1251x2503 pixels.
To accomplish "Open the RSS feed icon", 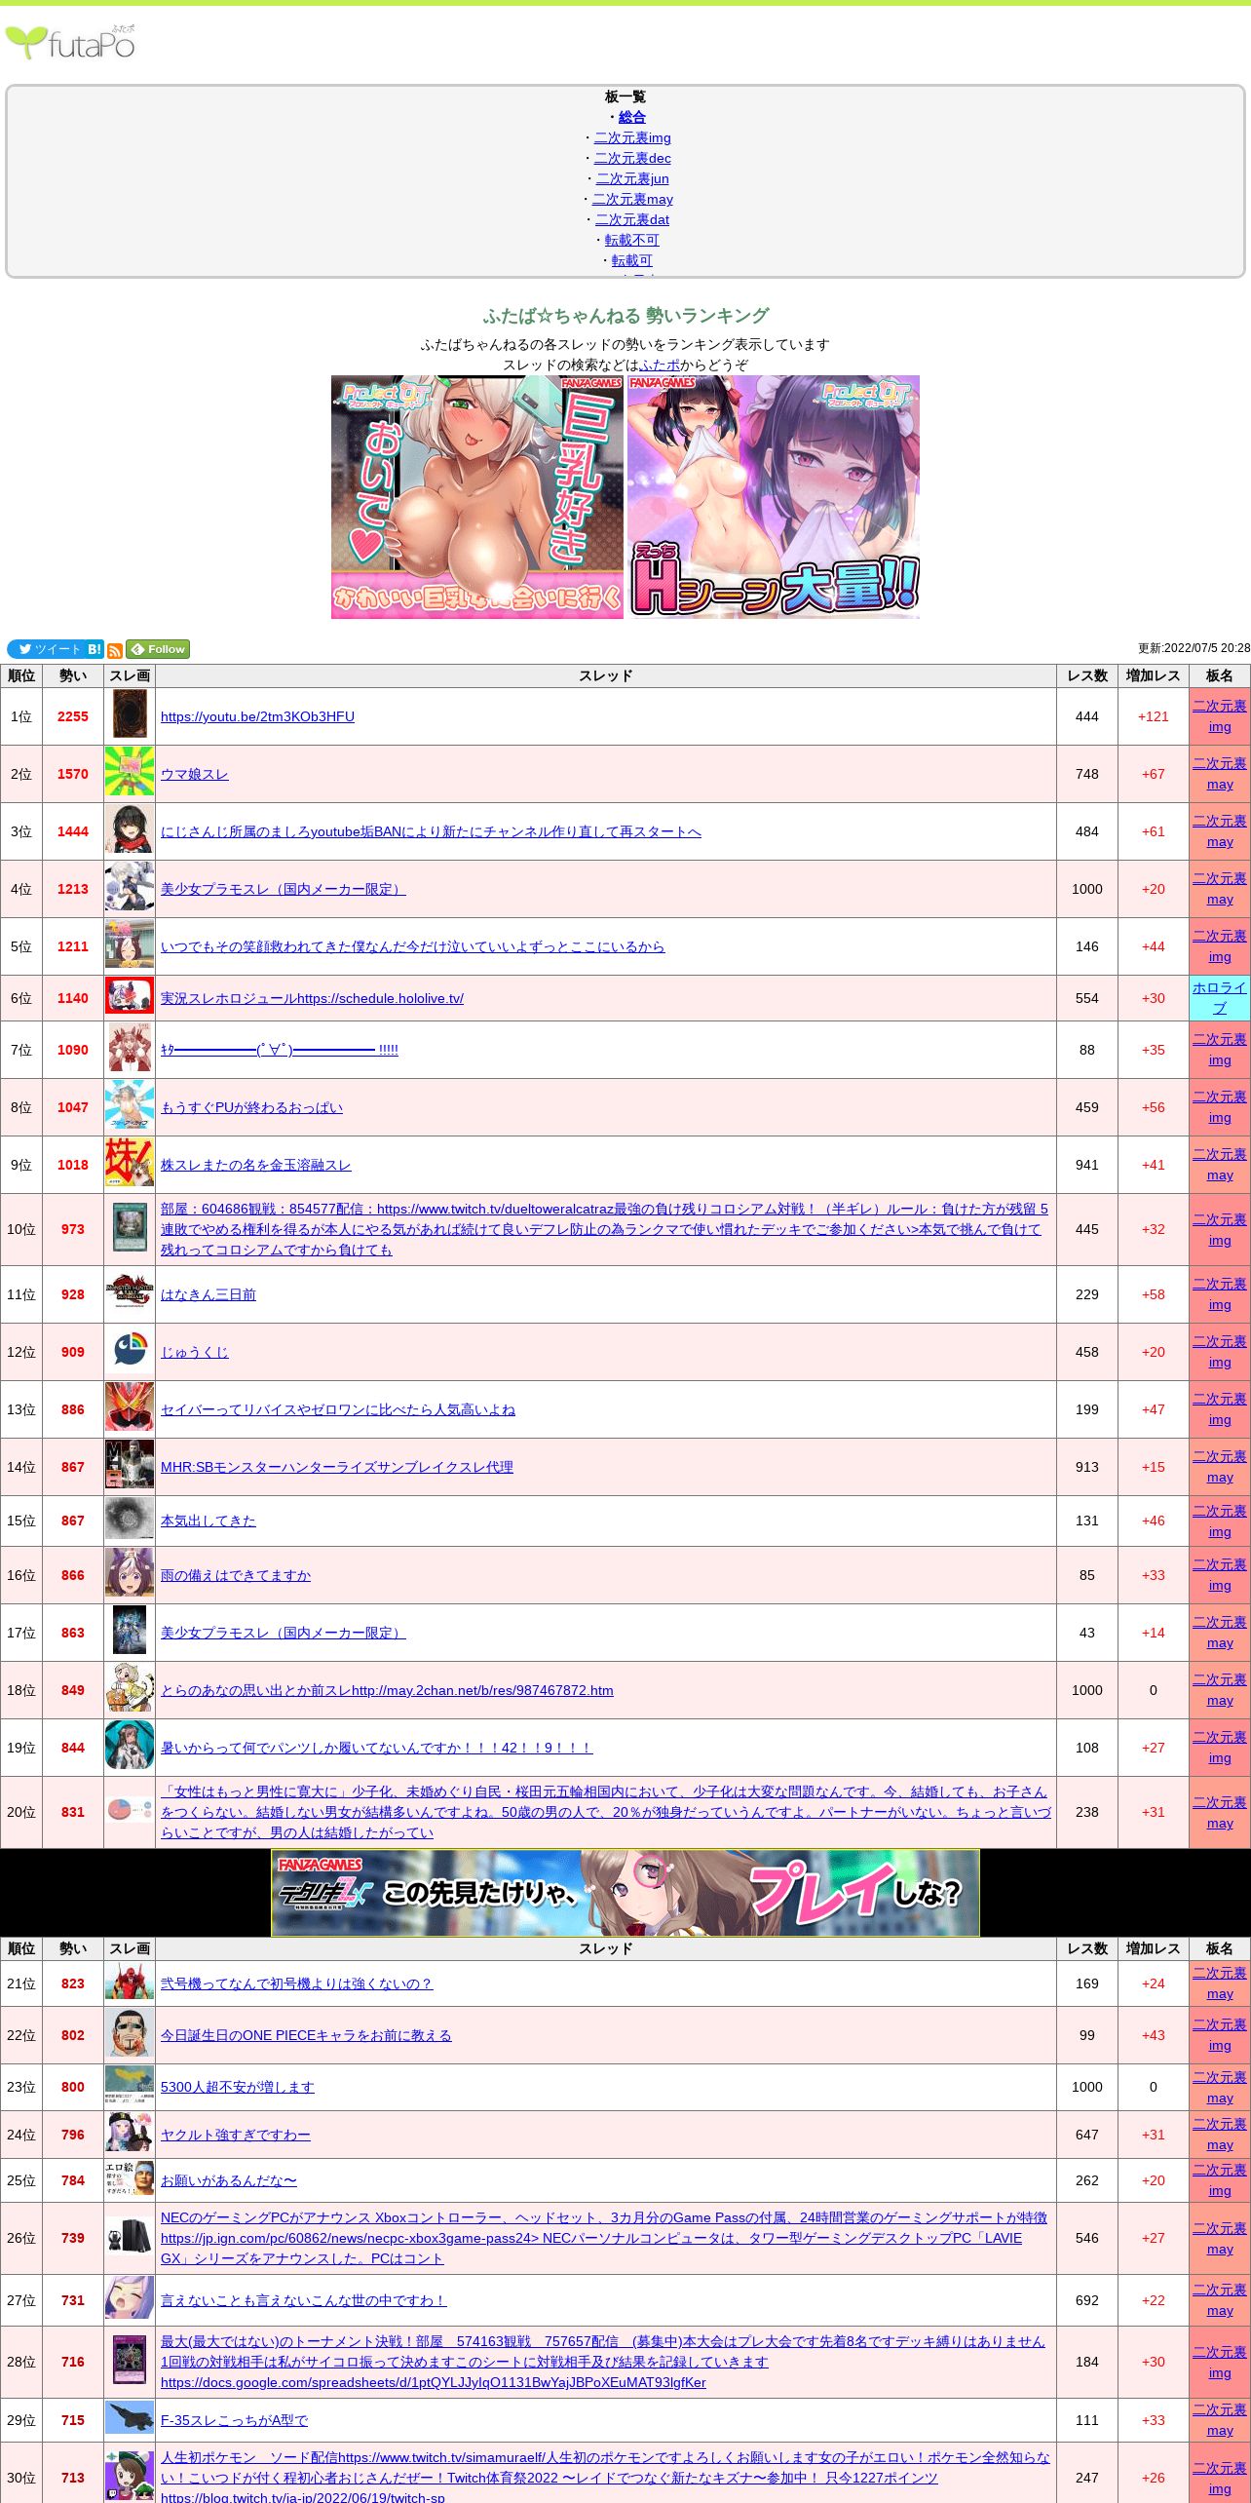I will [x=115, y=650].
